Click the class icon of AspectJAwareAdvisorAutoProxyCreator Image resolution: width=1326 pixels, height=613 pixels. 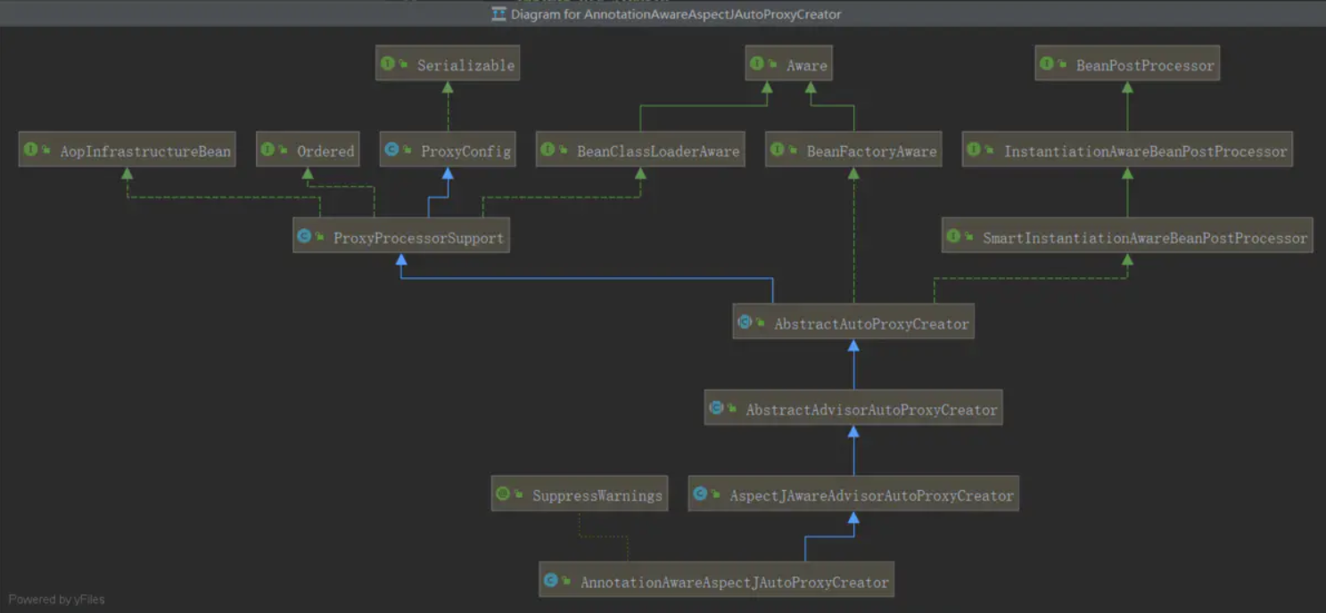pyautogui.click(x=700, y=493)
